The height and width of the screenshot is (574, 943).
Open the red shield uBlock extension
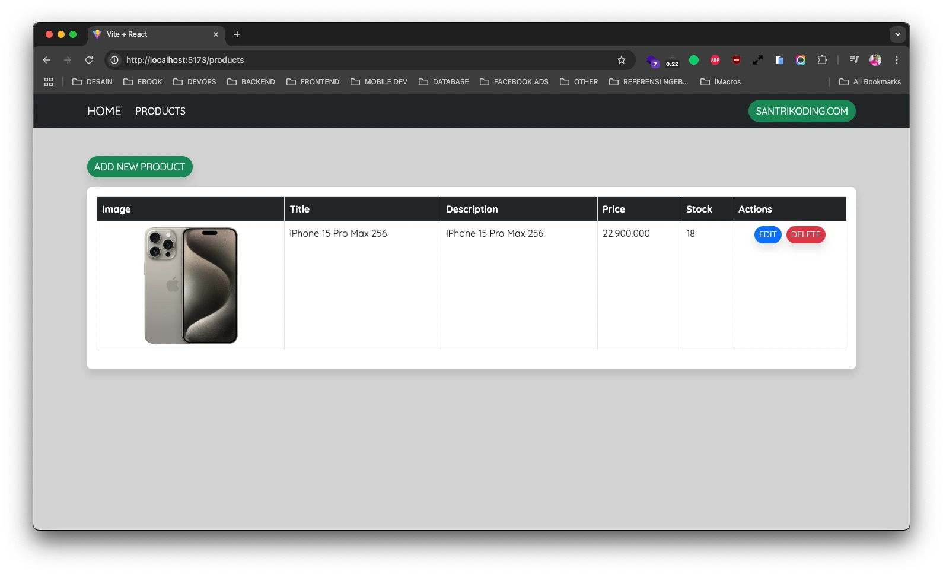pyautogui.click(x=737, y=60)
